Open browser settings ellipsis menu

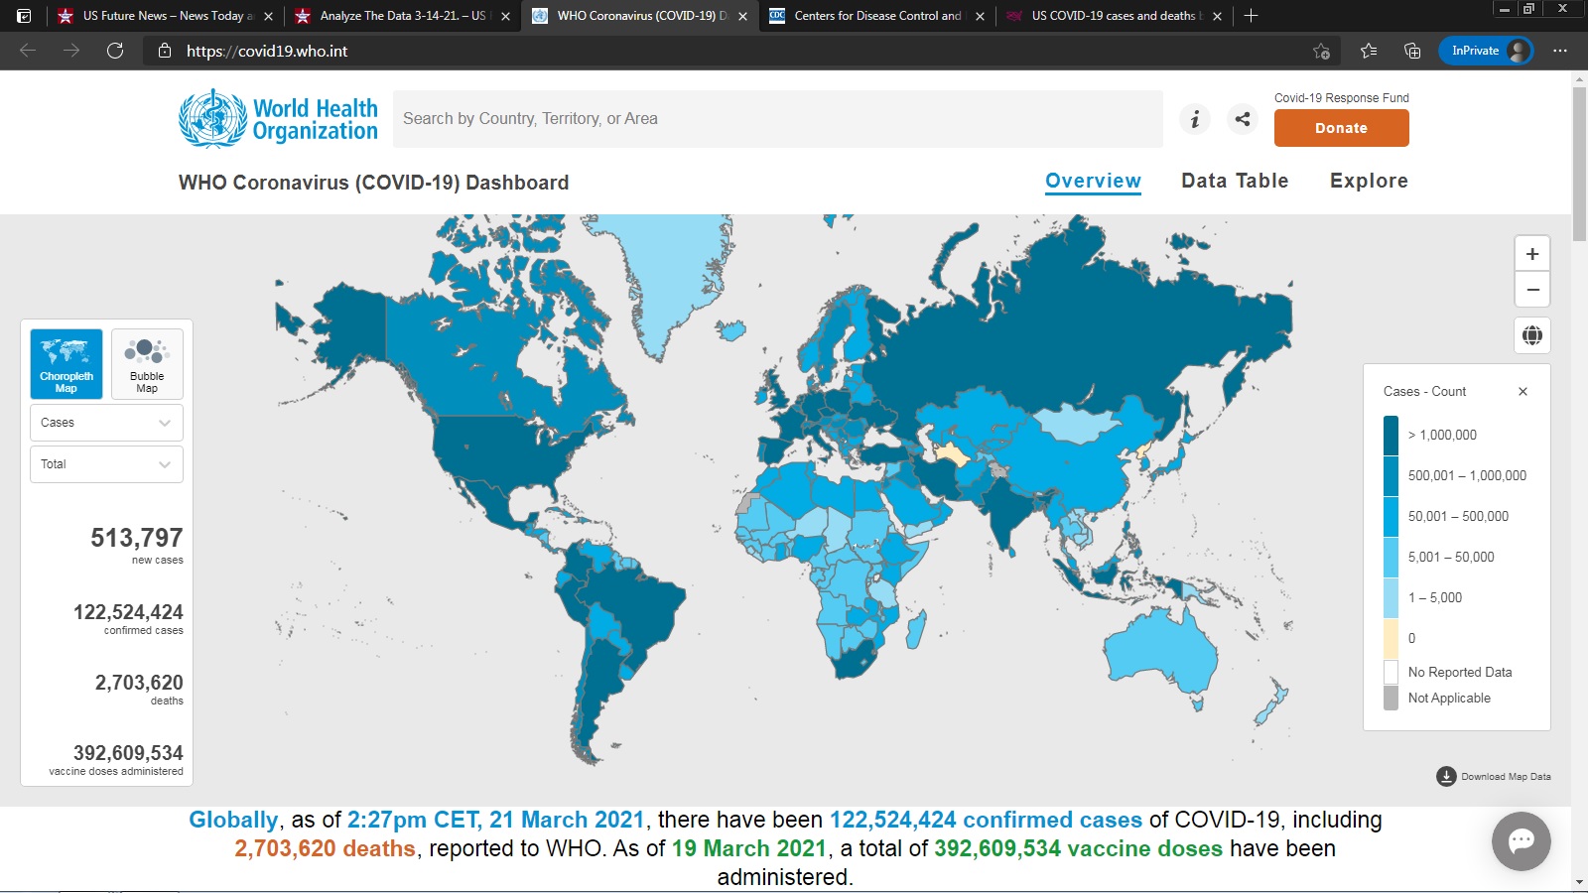(1560, 51)
